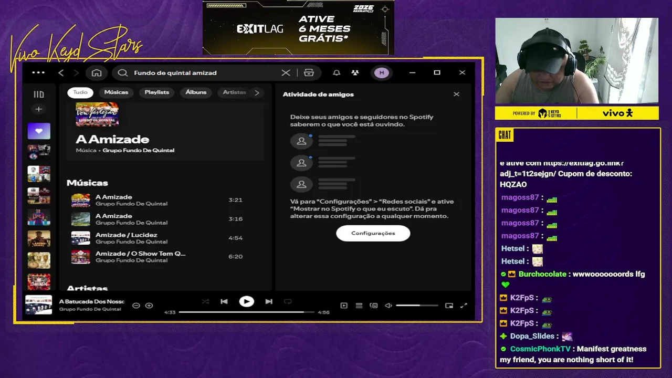The width and height of the screenshot is (672, 378).
Task: Click the ExitLag 6 meses grátis banner
Action: [298, 27]
